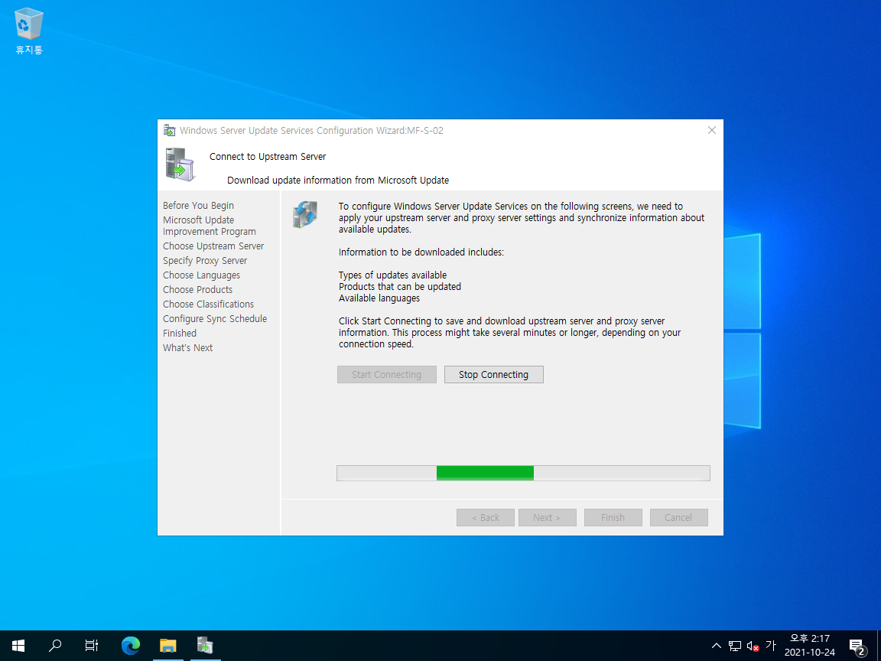The height and width of the screenshot is (661, 881).
Task: Click the WSUS wizard title bar icon
Action: coord(169,130)
